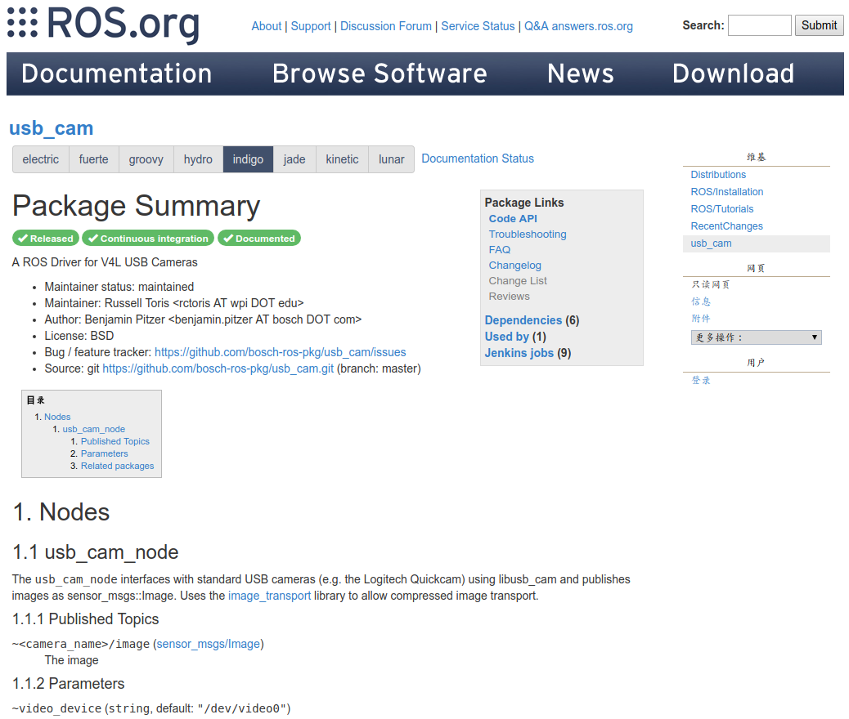The height and width of the screenshot is (719, 849).
Task: Jump to Parameters in table of contents
Action: tap(104, 453)
